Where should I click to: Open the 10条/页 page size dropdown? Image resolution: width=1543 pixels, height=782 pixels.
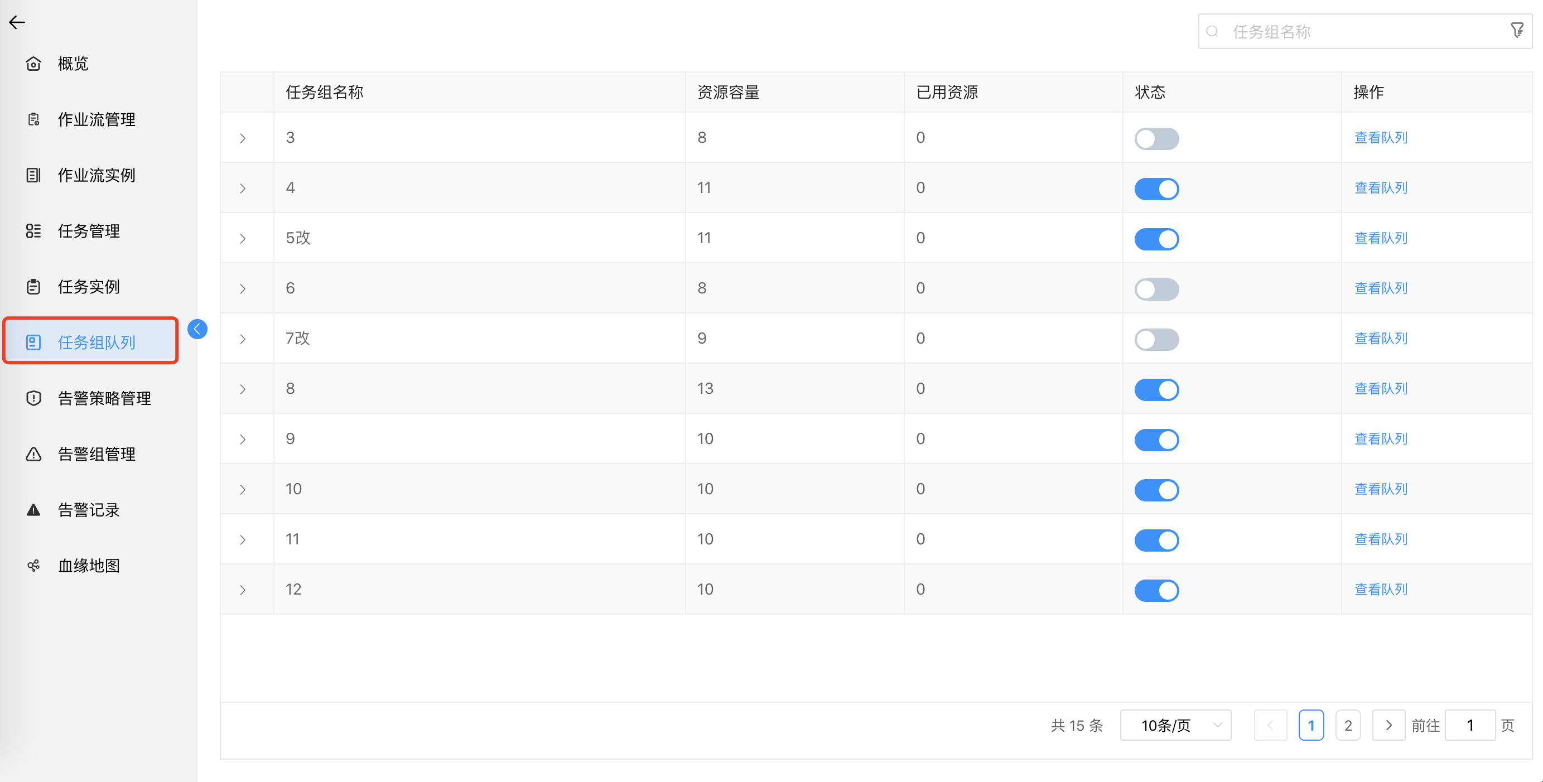[1175, 725]
